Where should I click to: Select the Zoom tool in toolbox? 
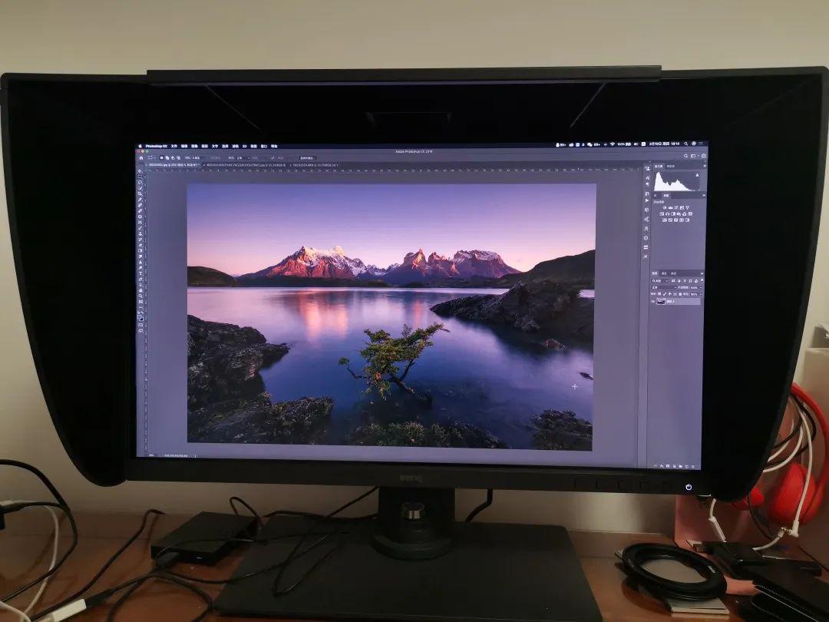(x=140, y=296)
